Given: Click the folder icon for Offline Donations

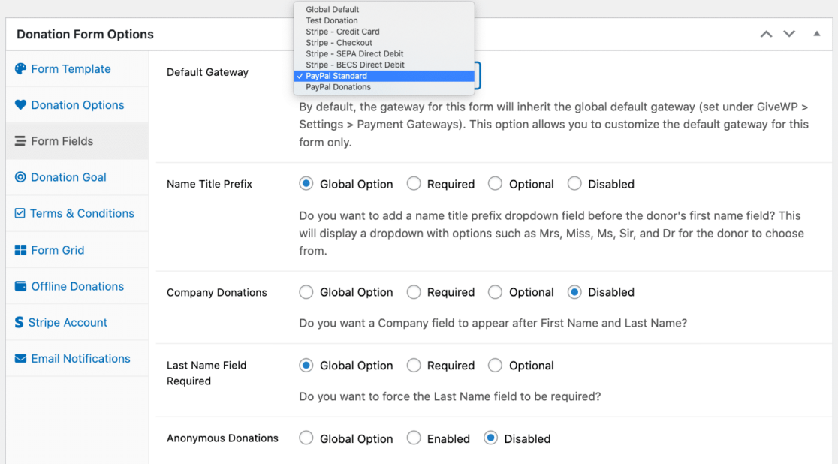Looking at the screenshot, I should click(20, 286).
